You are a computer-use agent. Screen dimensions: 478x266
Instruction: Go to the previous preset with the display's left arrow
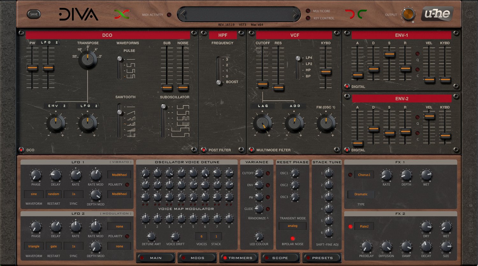pyautogui.click(x=183, y=14)
